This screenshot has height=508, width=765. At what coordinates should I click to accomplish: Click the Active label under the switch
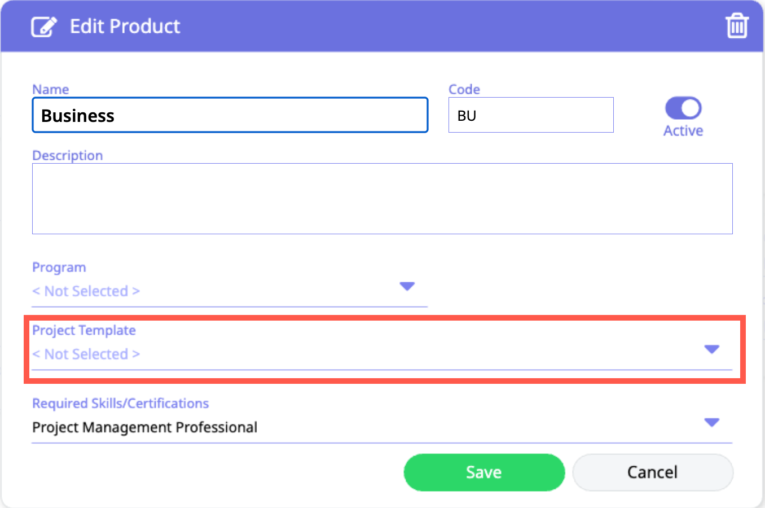(683, 131)
